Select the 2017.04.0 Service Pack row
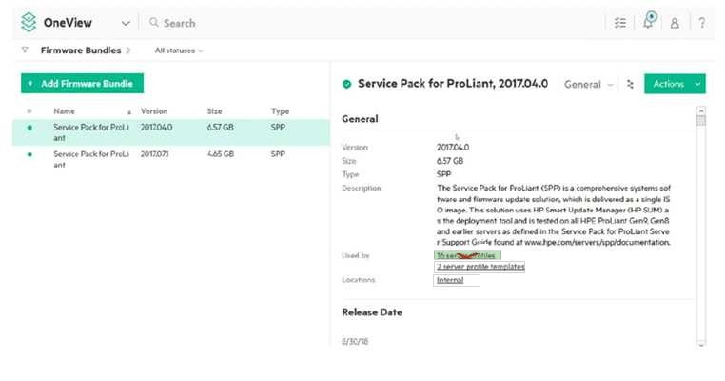The height and width of the screenshot is (381, 725). click(171, 132)
